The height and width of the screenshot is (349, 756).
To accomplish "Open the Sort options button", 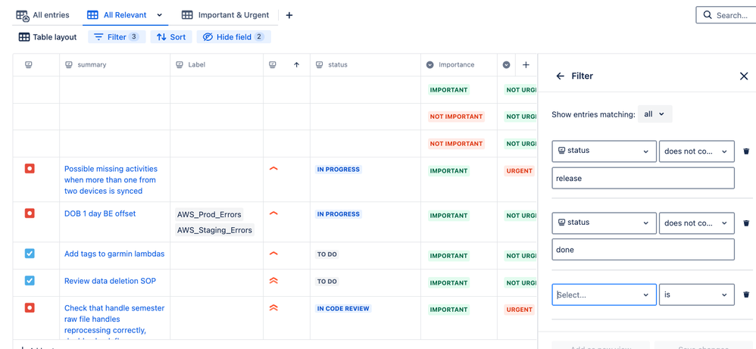I will (x=171, y=37).
